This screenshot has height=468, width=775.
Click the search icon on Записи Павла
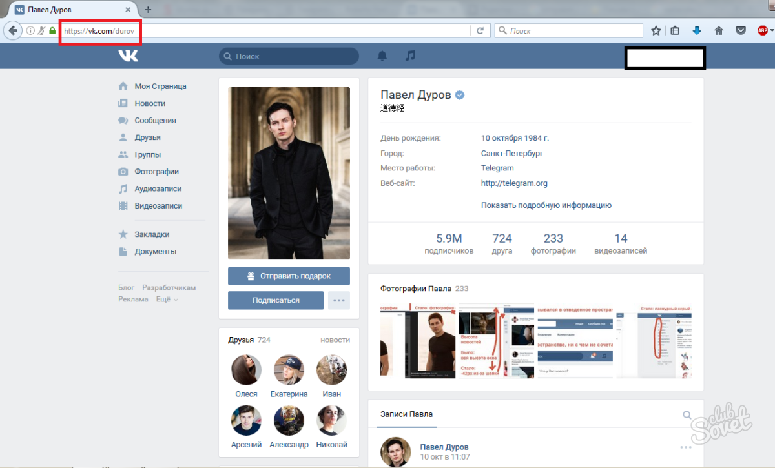click(x=687, y=415)
